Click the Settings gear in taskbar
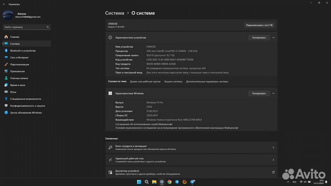 coord(162,182)
